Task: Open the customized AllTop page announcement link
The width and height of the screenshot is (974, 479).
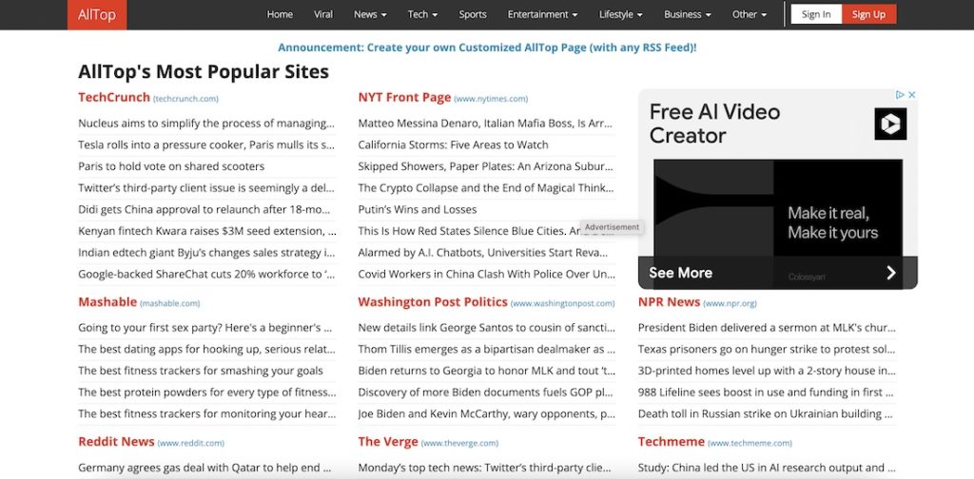Action: tap(487, 48)
